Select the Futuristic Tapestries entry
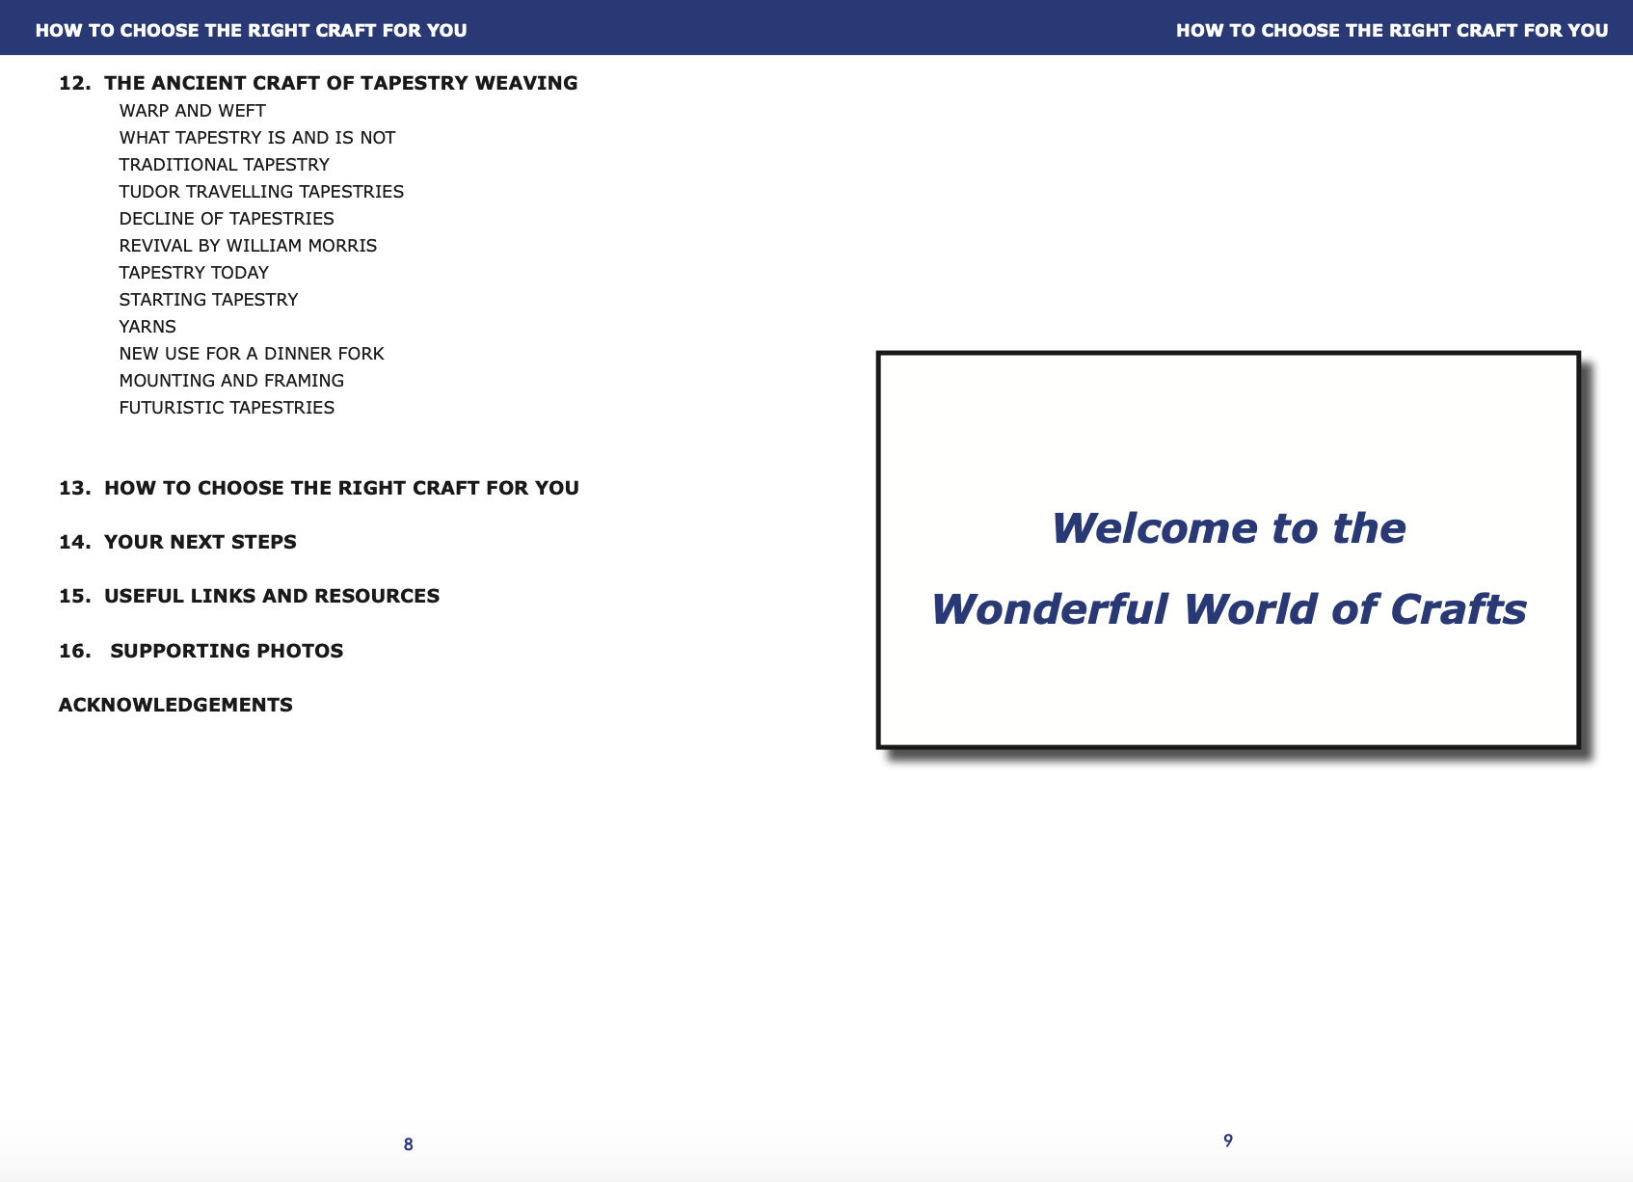 227,408
